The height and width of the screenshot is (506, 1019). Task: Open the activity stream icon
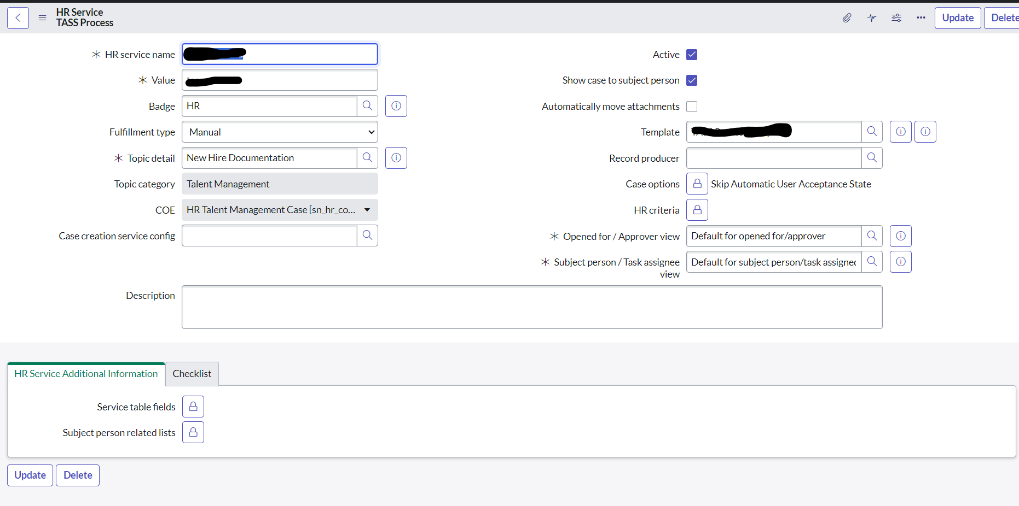coord(872,18)
